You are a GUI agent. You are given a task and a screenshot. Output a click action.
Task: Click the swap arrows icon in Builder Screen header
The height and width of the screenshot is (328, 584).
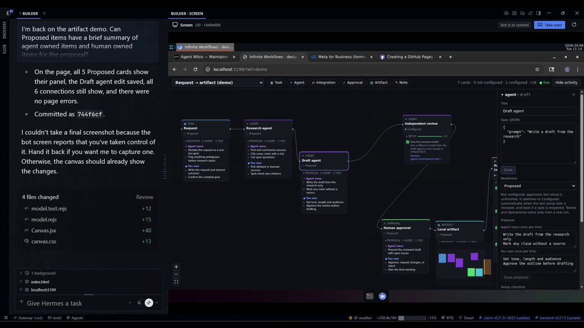[530, 13]
